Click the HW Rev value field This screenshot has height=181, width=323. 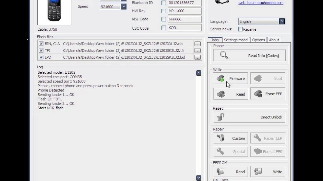coord(185,11)
